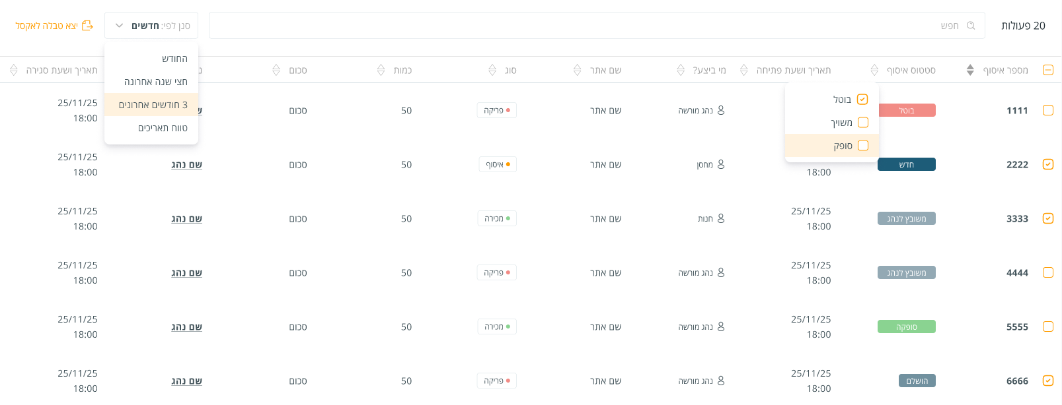Choose חצי שנה אחרונה from menu

pyautogui.click(x=151, y=82)
